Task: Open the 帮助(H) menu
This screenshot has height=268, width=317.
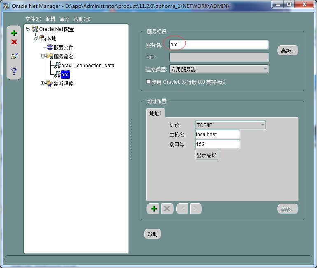Action: tap(82, 19)
